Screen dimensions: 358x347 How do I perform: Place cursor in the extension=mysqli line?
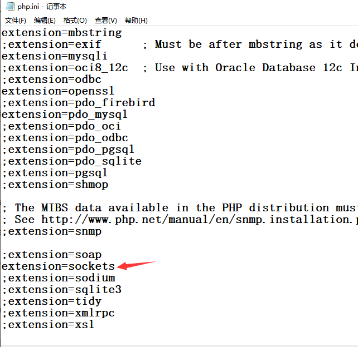55,56
